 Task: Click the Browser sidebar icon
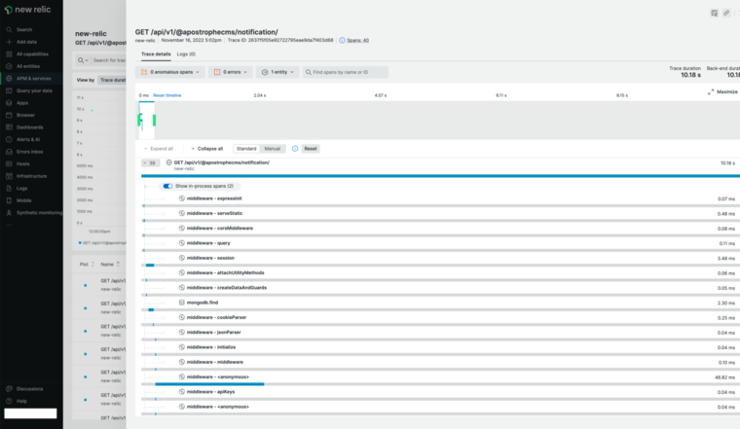coord(9,115)
